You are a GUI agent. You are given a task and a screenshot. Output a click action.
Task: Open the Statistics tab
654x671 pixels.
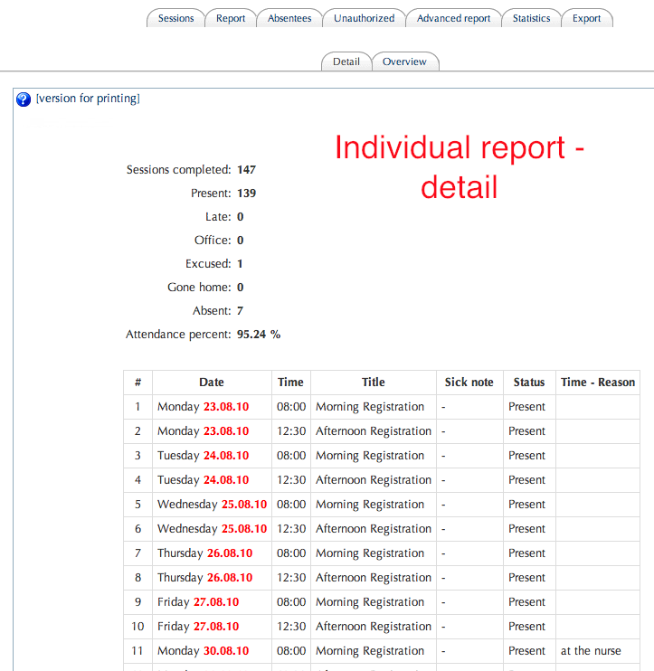pos(531,18)
